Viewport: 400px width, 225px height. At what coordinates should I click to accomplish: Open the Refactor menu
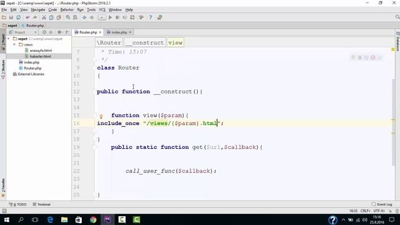coord(67,10)
